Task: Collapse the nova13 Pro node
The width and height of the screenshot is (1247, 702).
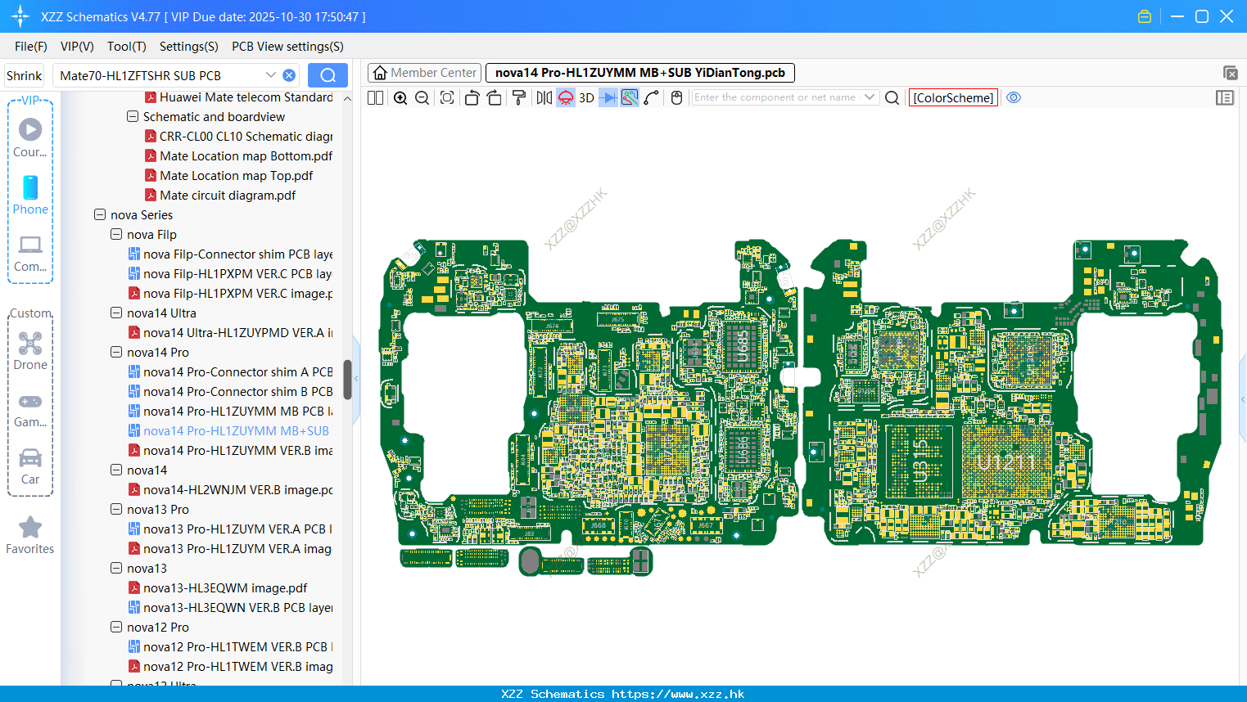Action: (116, 510)
